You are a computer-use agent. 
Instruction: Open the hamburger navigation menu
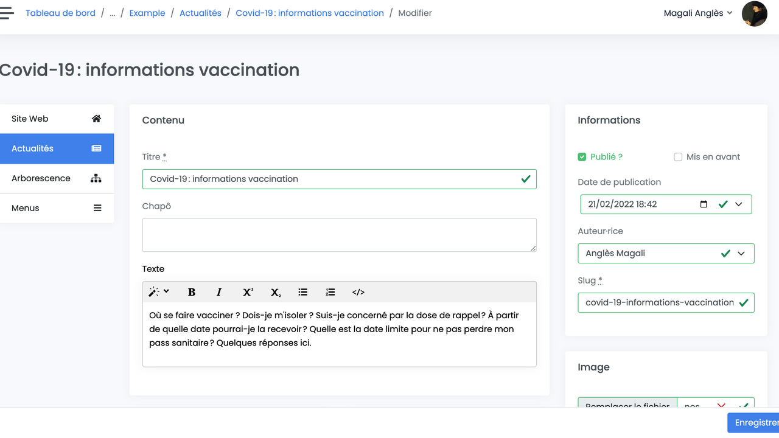coord(7,13)
